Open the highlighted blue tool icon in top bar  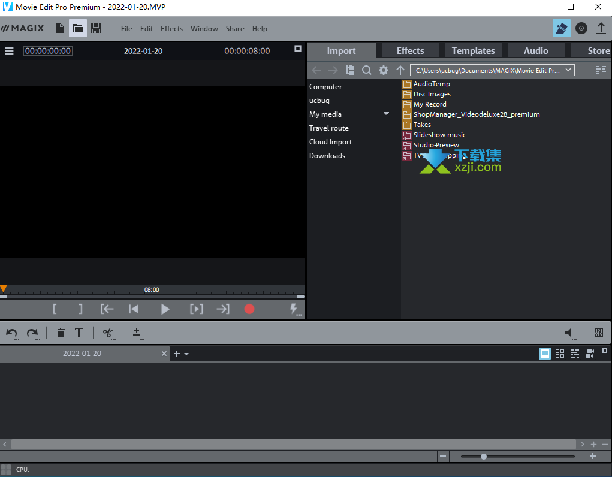point(561,28)
